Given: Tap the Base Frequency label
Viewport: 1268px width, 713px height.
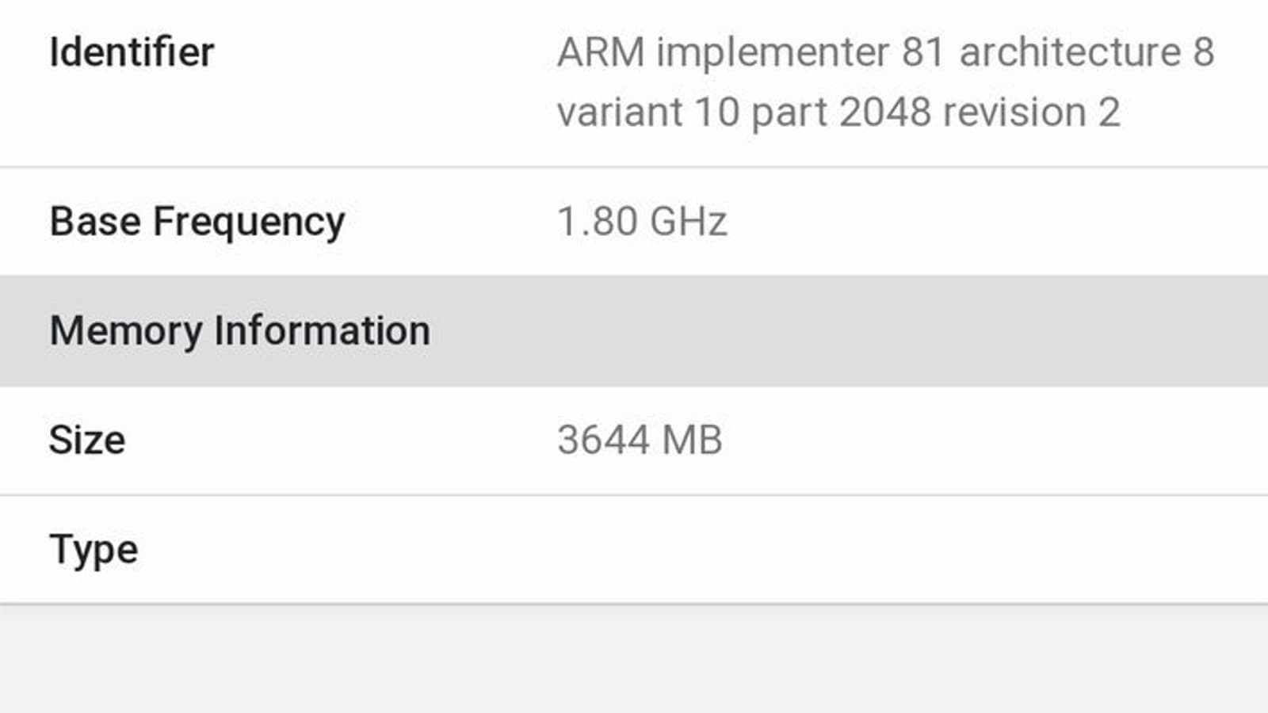Looking at the screenshot, I should (x=197, y=222).
